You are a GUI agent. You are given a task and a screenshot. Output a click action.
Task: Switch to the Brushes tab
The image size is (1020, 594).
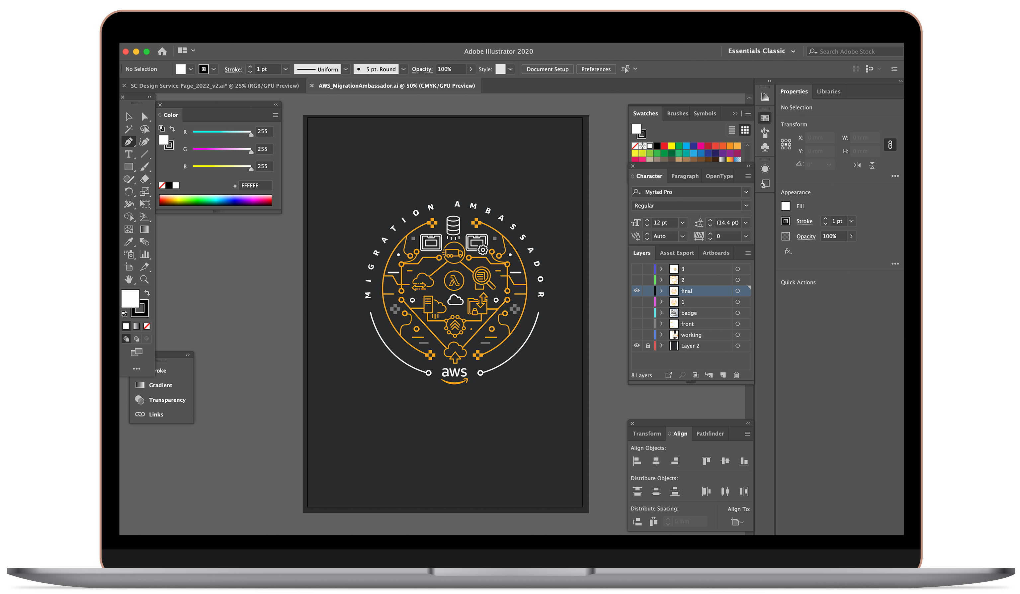(677, 113)
